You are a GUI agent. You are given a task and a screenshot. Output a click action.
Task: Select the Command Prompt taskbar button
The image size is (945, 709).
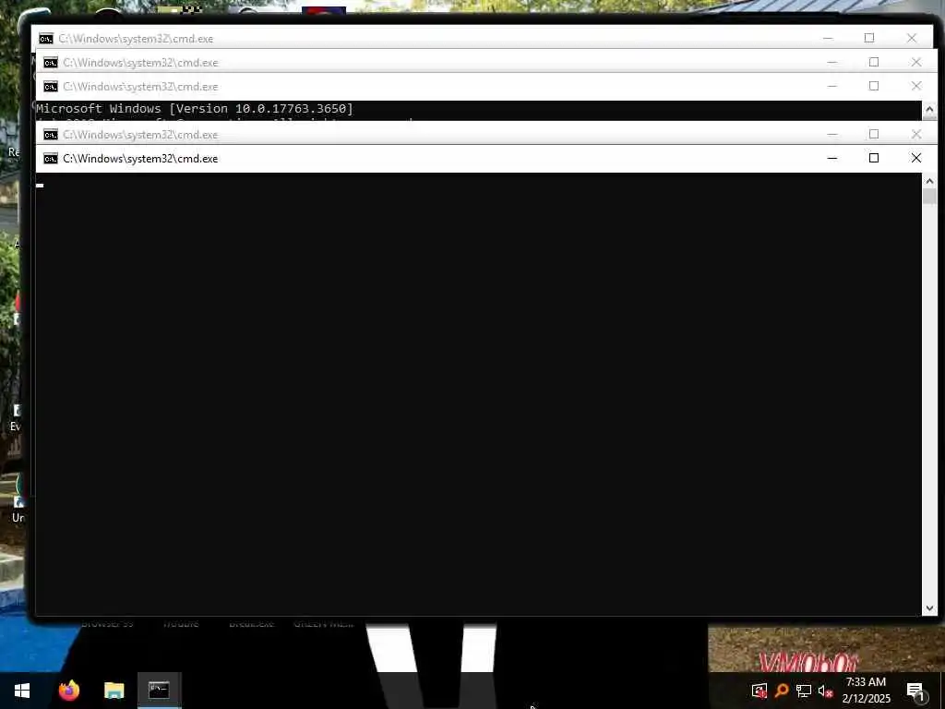pos(159,691)
